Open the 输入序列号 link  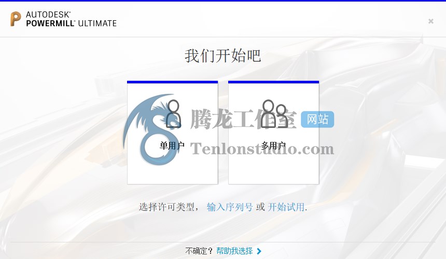[x=230, y=207]
